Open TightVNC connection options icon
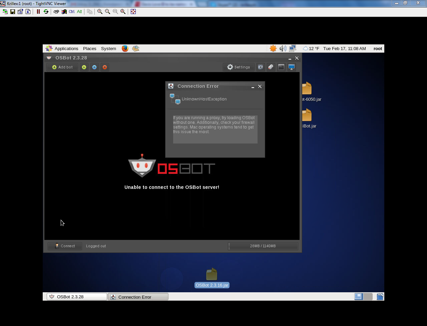This screenshot has height=326, width=427. click(x=20, y=11)
